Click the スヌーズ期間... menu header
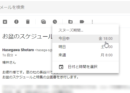The height and width of the screenshot is (93, 130). (71, 30)
